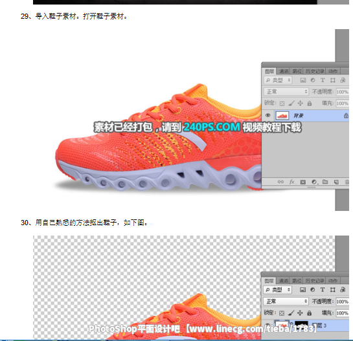Switch to 动作 tab in step 29 panel
Image resolution: width=353 pixels, height=341 pixels.
(x=333, y=72)
